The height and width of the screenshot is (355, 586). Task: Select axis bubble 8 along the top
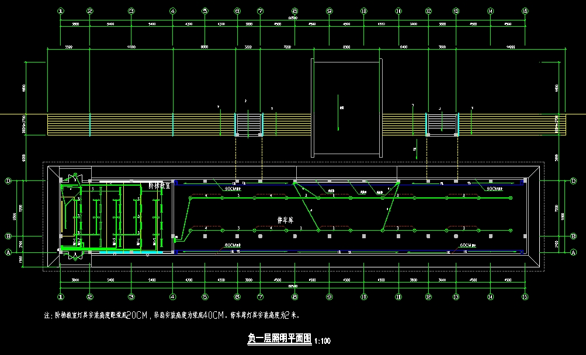tap(295, 11)
